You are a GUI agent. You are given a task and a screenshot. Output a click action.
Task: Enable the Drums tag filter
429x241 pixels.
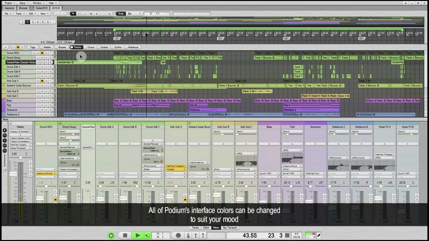pos(91,47)
